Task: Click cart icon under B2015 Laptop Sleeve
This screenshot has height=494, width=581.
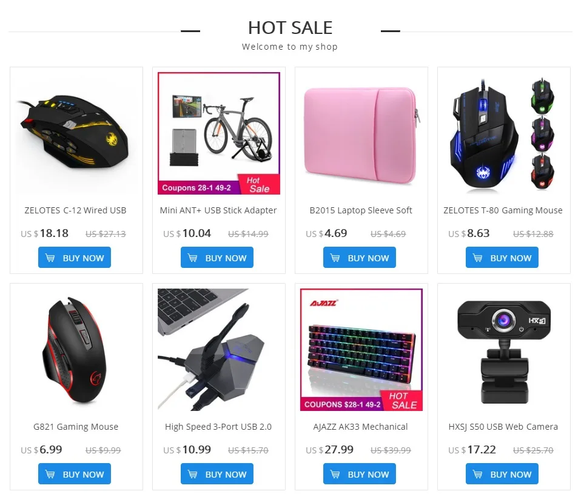Action: pyautogui.click(x=335, y=258)
